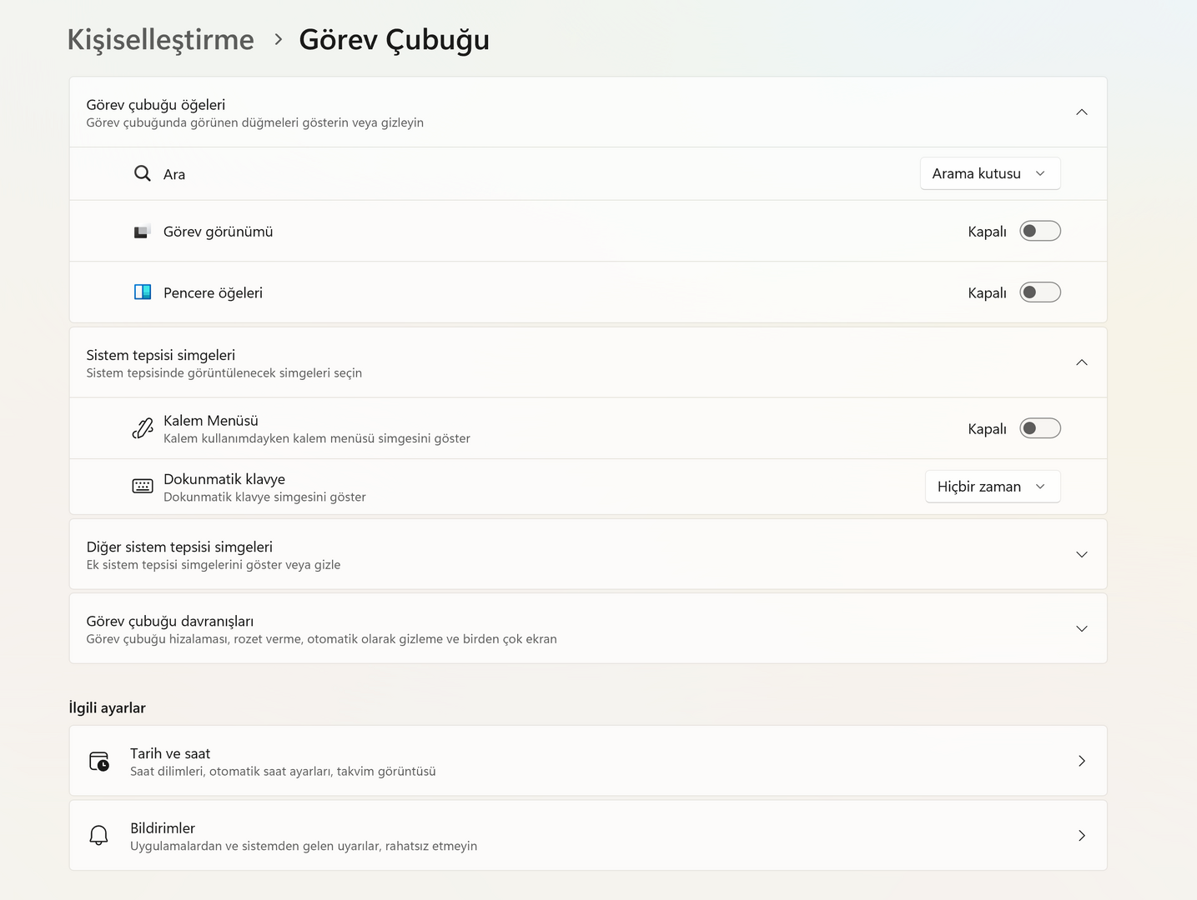Click the Bildirimler bell icon
This screenshot has height=900, width=1197.
click(x=99, y=836)
